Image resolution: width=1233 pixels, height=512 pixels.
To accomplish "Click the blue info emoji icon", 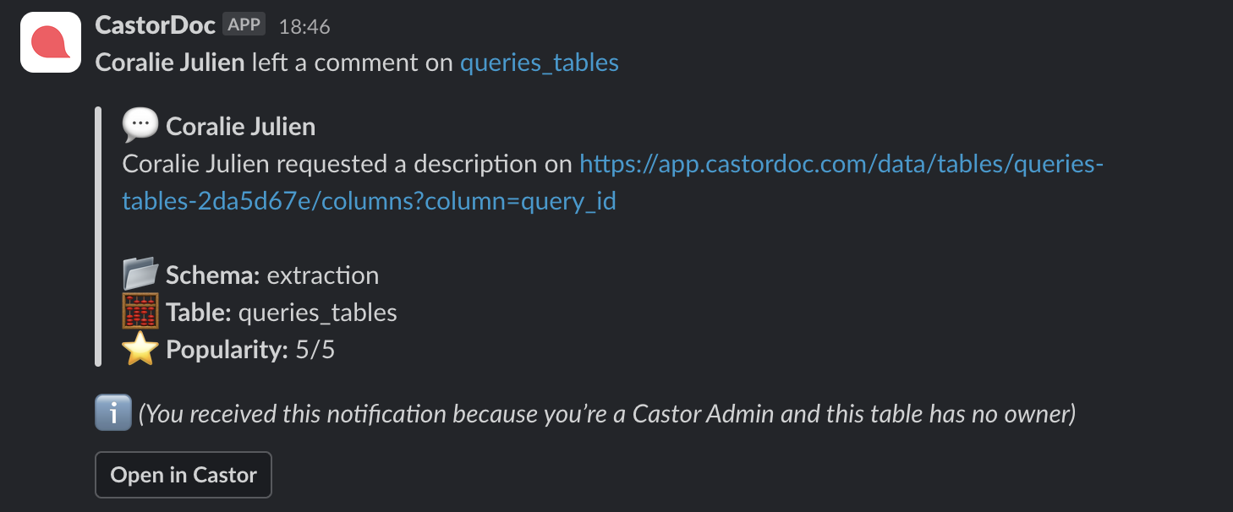I will tap(113, 414).
